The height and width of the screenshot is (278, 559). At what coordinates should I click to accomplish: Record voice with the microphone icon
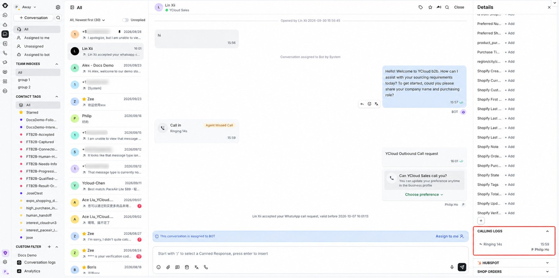click(x=452, y=267)
